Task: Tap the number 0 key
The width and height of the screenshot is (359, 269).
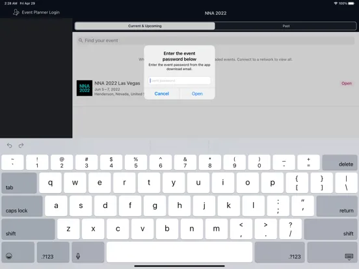Action: pos(259,162)
